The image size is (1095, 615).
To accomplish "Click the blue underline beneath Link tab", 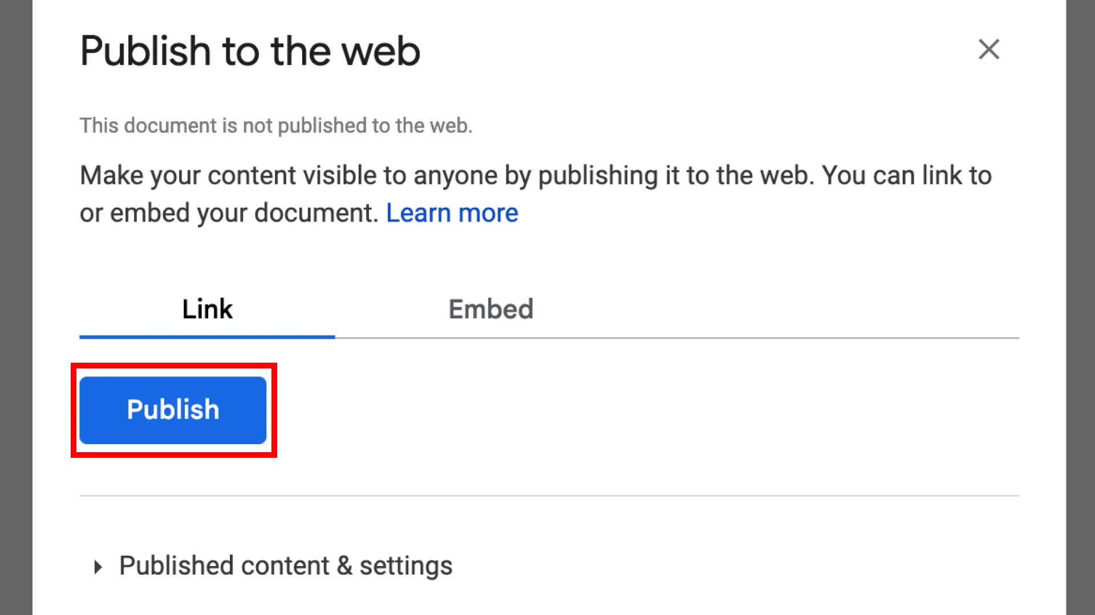I will (x=207, y=337).
